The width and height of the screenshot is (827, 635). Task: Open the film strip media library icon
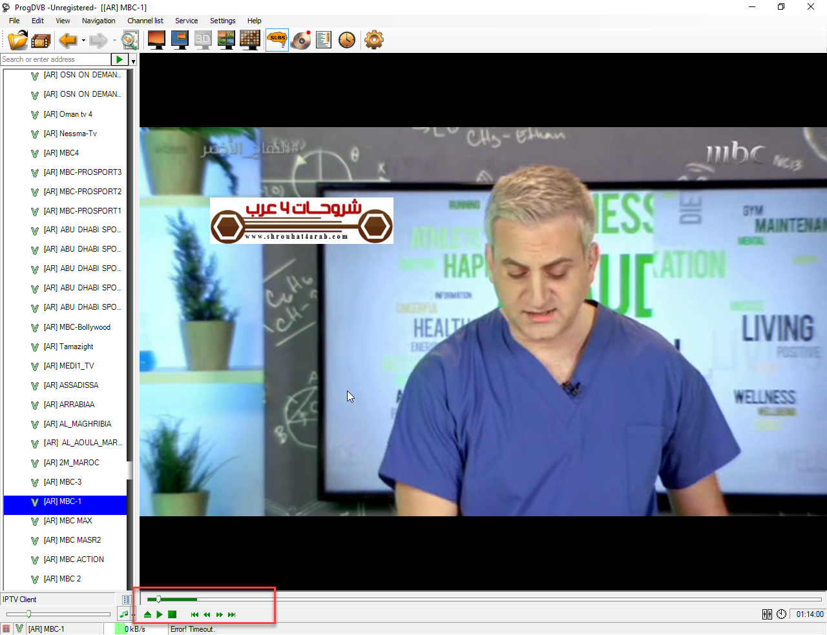click(x=41, y=41)
